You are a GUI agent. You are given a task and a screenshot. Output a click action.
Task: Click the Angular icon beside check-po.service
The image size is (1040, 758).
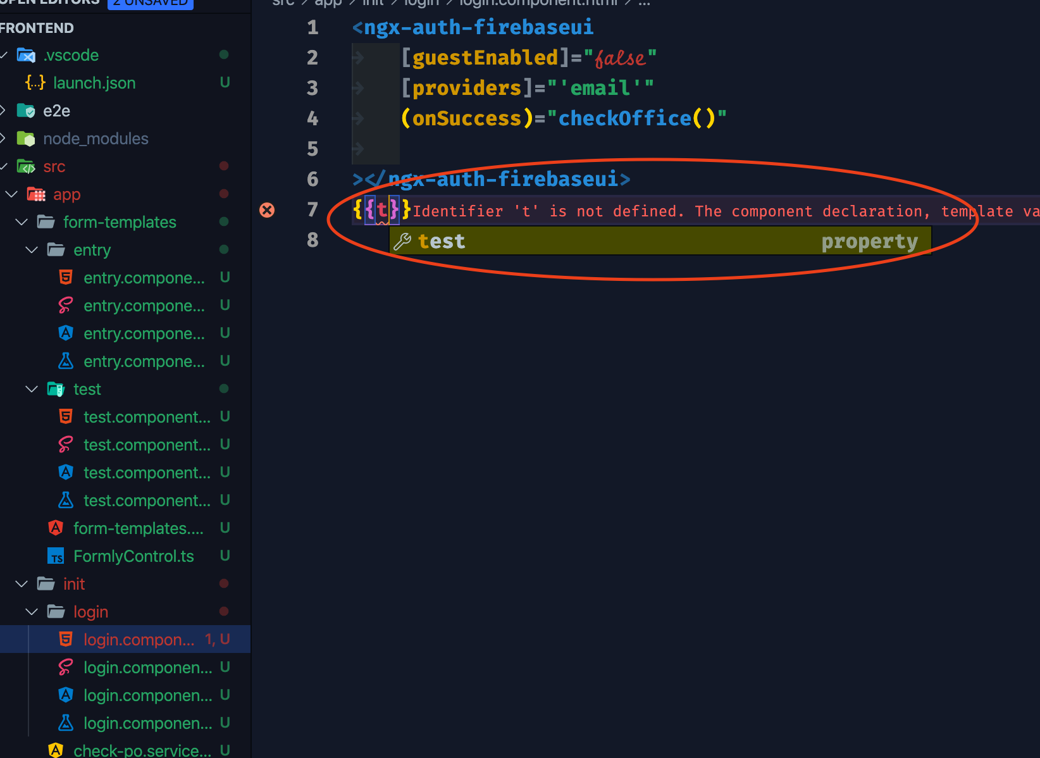pos(56,749)
